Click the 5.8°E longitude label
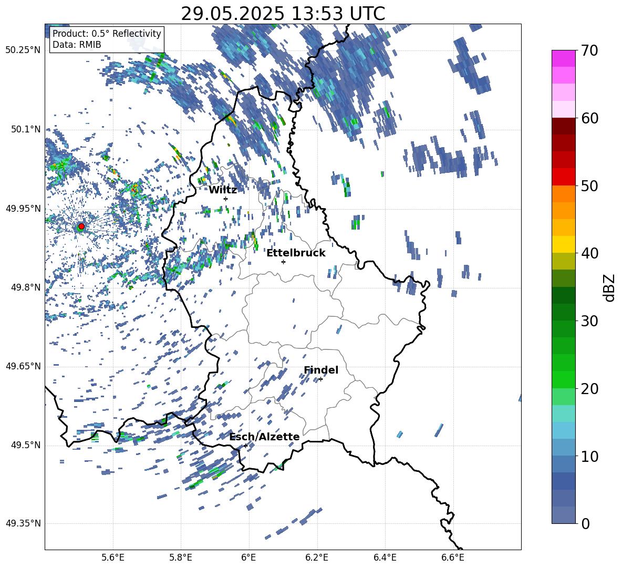Image resolution: width=622 pixels, height=568 pixels. pyautogui.click(x=181, y=557)
